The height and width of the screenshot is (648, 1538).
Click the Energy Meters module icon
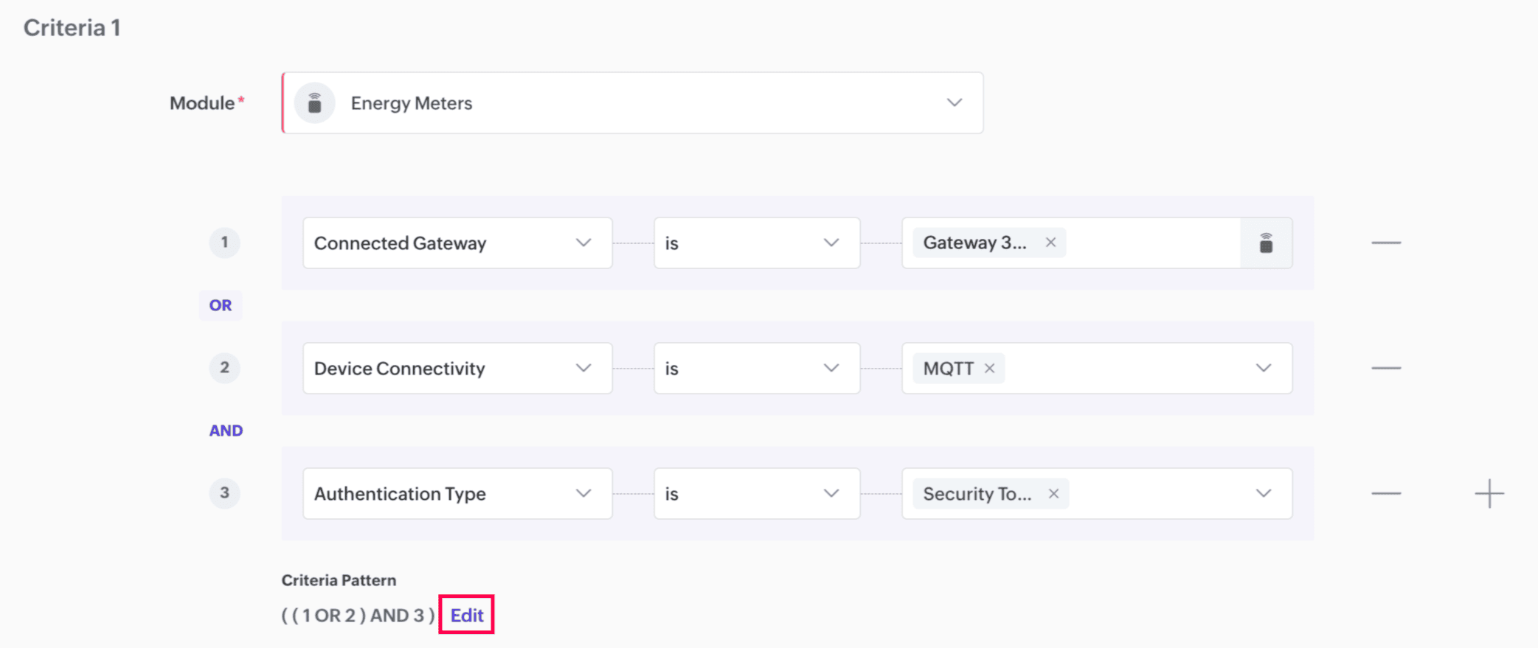[x=315, y=103]
